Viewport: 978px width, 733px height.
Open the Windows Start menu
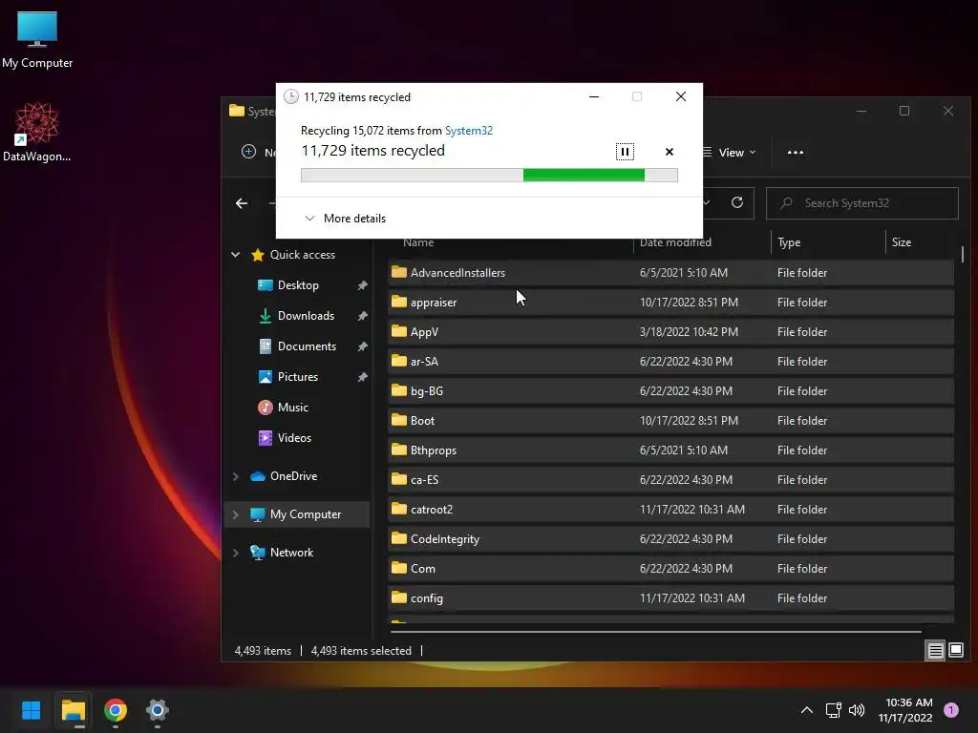(x=31, y=710)
